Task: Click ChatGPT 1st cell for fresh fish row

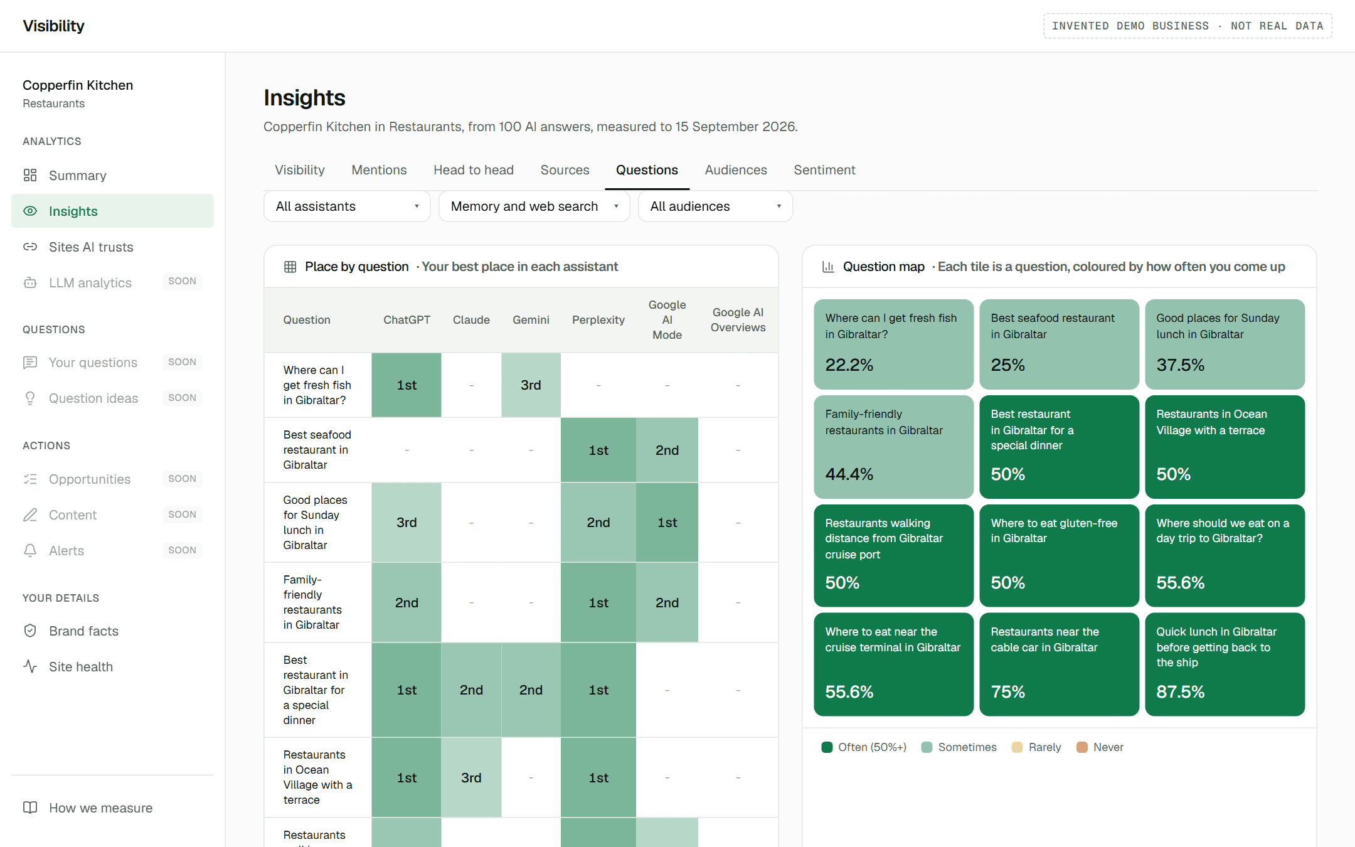Action: (x=406, y=385)
